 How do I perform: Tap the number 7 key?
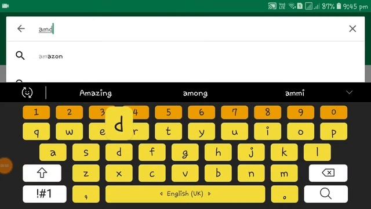point(234,112)
